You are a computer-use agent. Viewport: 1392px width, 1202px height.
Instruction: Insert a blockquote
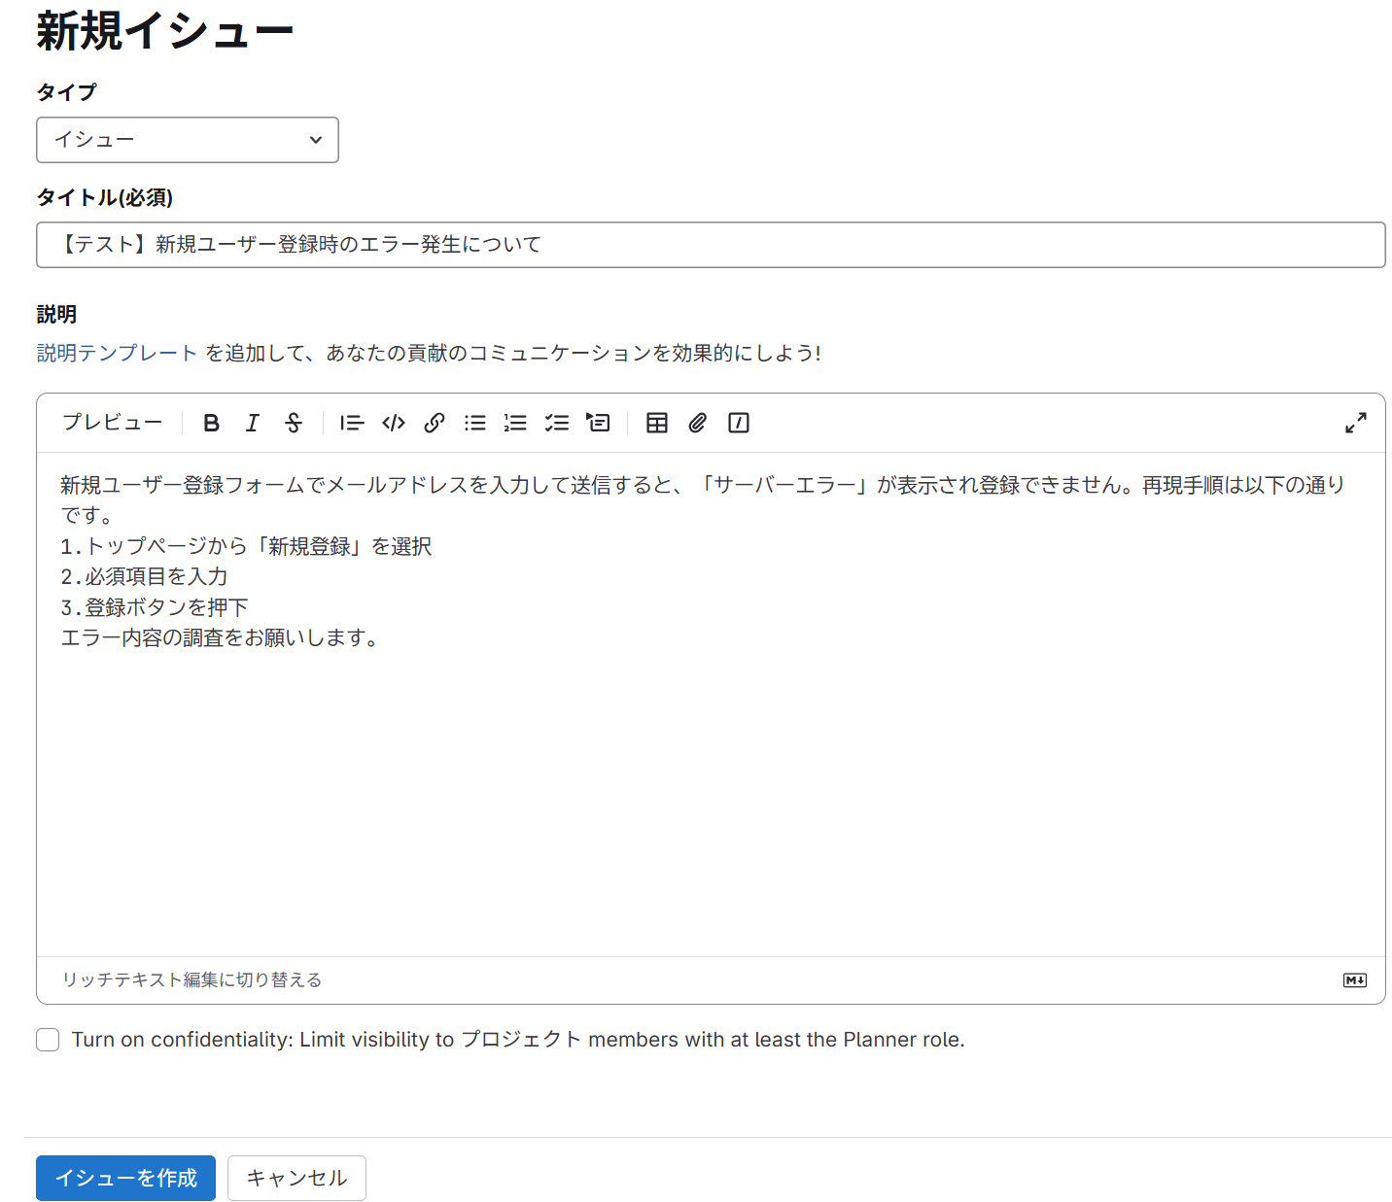[352, 423]
